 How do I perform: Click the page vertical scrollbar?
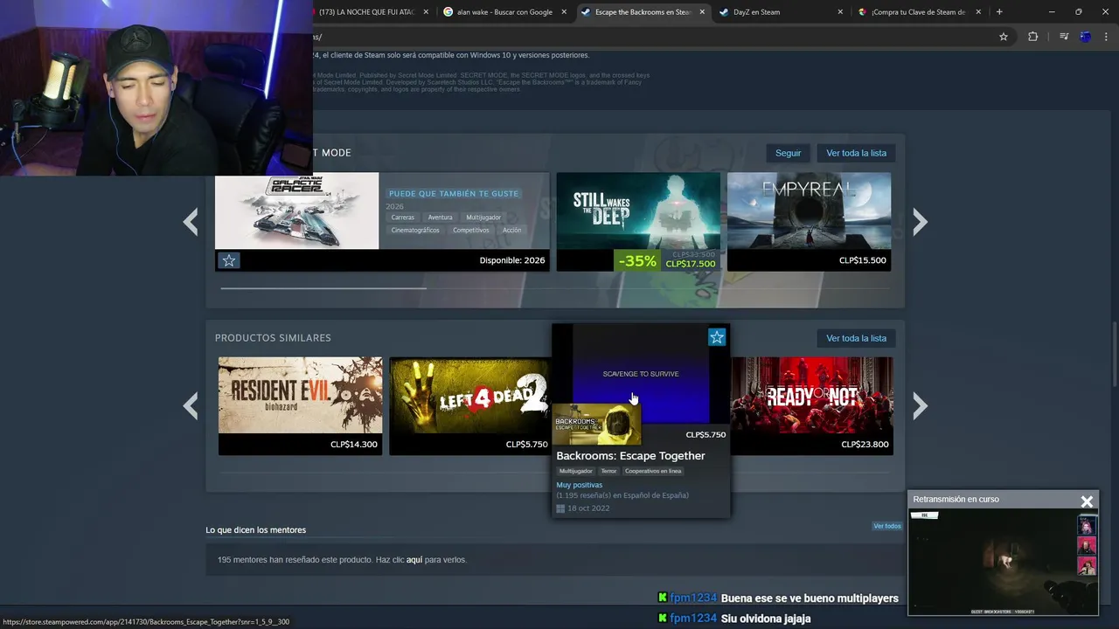pos(1114,354)
